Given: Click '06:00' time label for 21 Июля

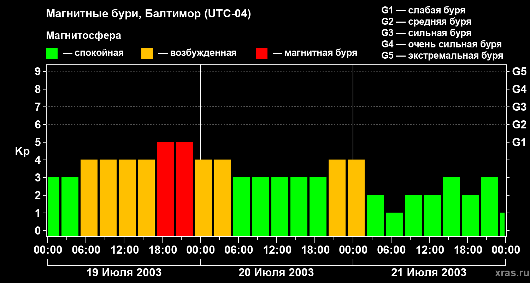Looking at the screenshot, I should [391, 250].
